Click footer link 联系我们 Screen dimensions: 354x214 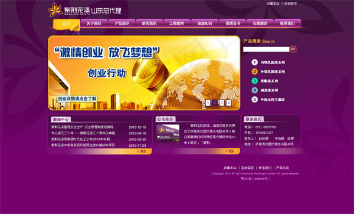(x=265, y=168)
